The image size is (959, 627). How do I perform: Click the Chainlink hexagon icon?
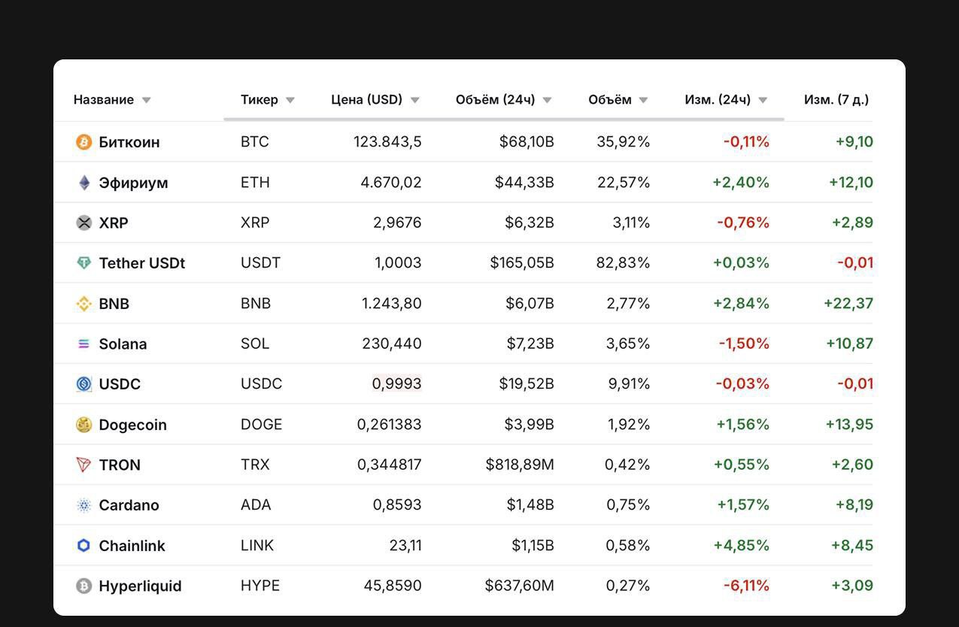[x=84, y=546]
